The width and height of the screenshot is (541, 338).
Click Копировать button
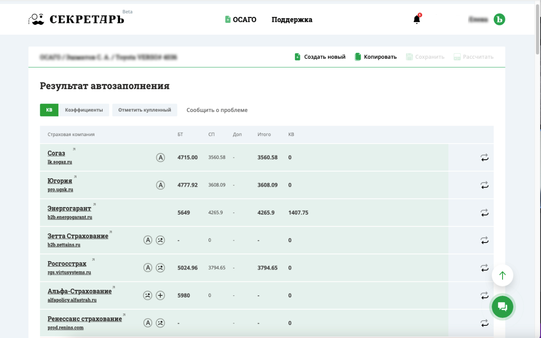376,57
